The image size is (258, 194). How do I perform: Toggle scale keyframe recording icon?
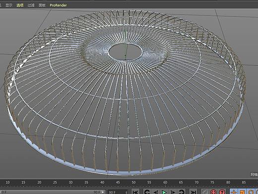tap(242, 192)
